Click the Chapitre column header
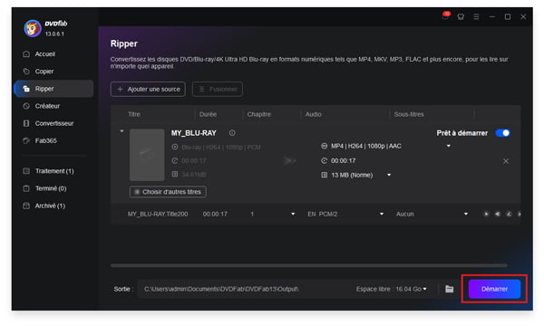 click(x=258, y=114)
